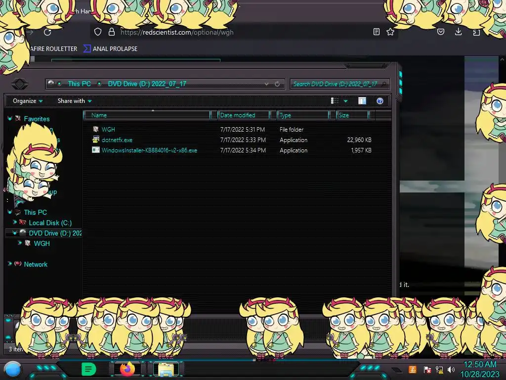Viewport: 506px width, 380px height.
Task: Switch to File Explorer on taskbar
Action: click(x=166, y=369)
